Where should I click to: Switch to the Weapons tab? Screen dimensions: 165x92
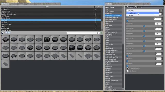click(x=29, y=4)
